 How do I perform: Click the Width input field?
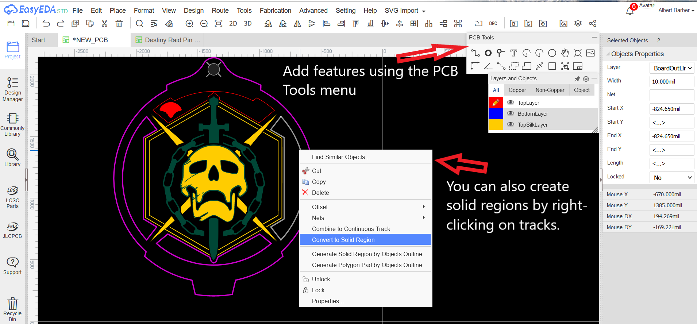[x=672, y=81]
